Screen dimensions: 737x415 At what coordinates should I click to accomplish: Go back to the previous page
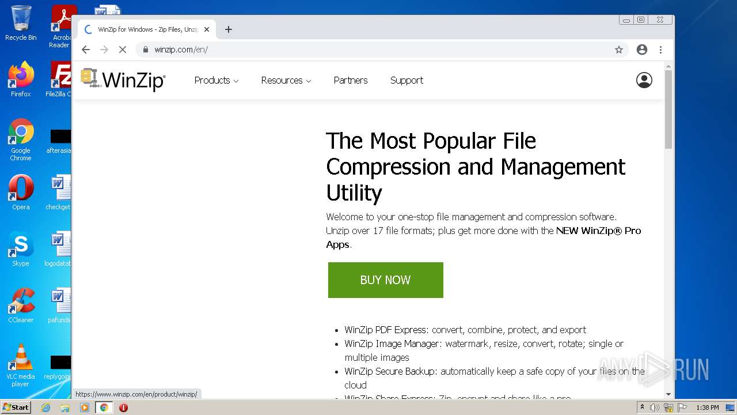point(86,50)
